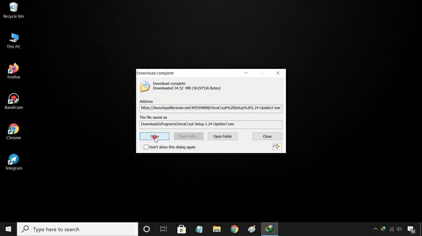Screen dimensions: 422x236
Task: Select the download Address URL field
Action: 210,108
